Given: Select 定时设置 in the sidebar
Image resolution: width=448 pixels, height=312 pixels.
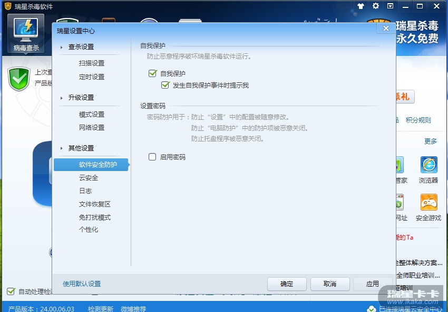Looking at the screenshot, I should 92,77.
